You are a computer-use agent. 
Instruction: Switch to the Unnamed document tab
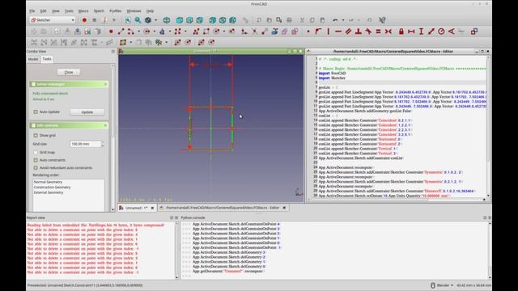tap(137, 208)
